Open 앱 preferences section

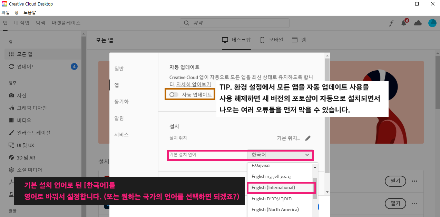(117, 85)
